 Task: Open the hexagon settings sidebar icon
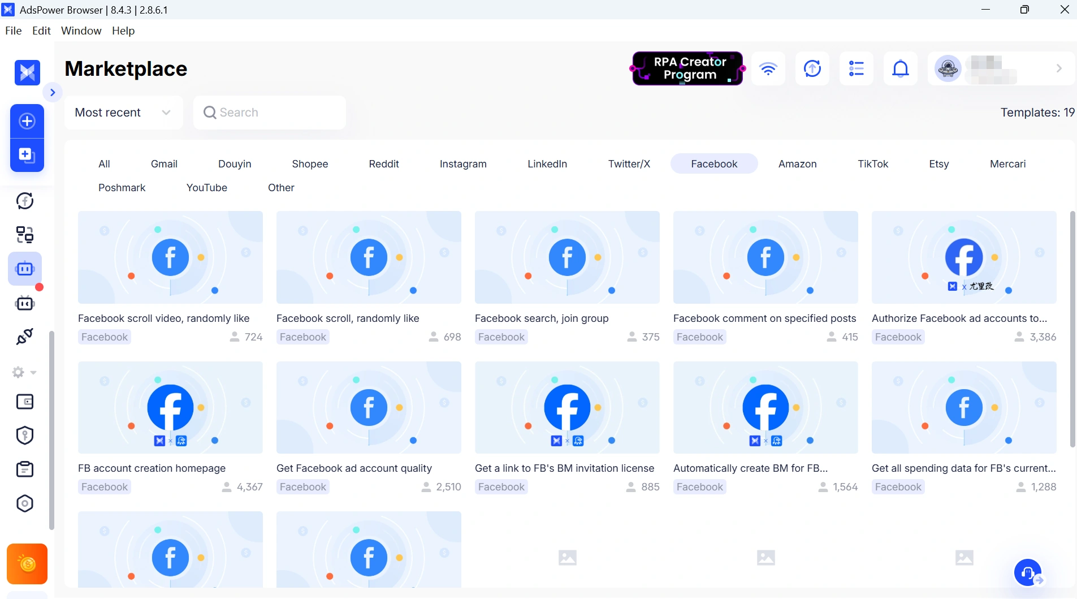coord(25,503)
